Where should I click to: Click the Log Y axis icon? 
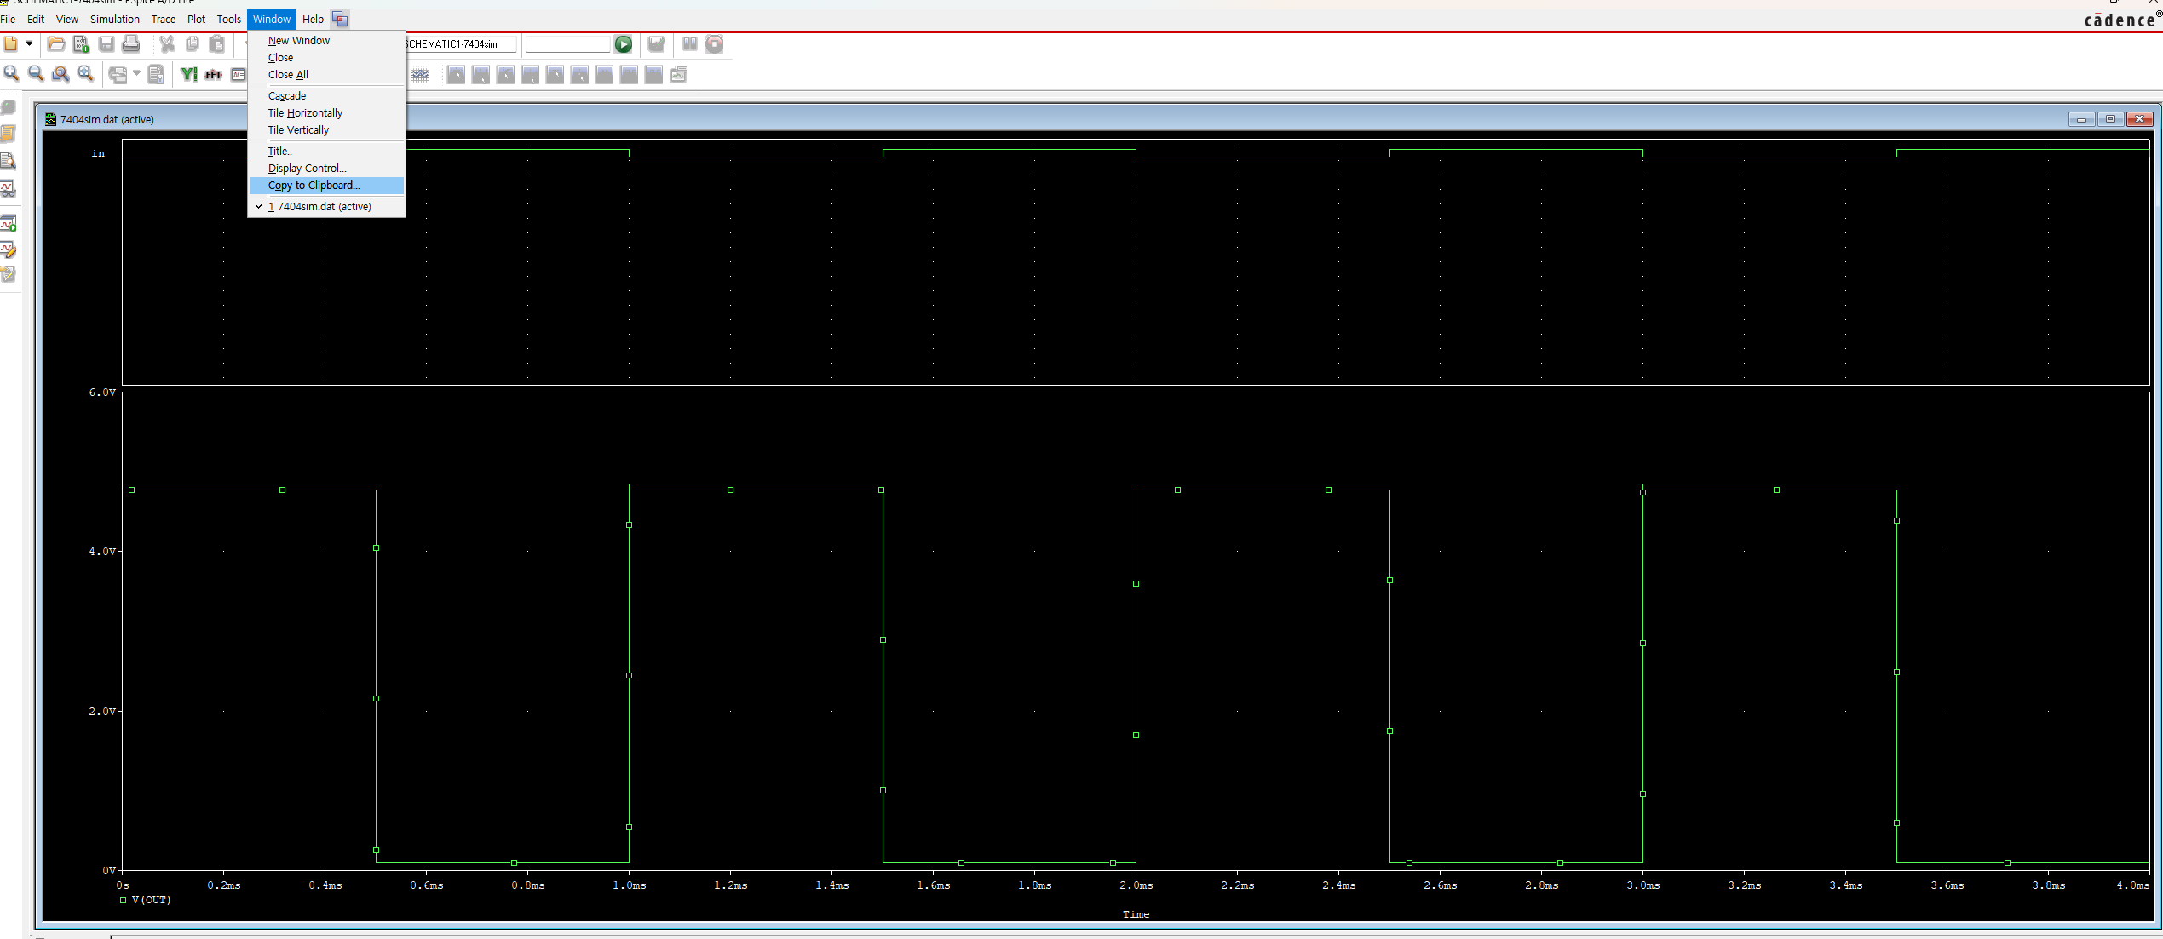[x=188, y=75]
